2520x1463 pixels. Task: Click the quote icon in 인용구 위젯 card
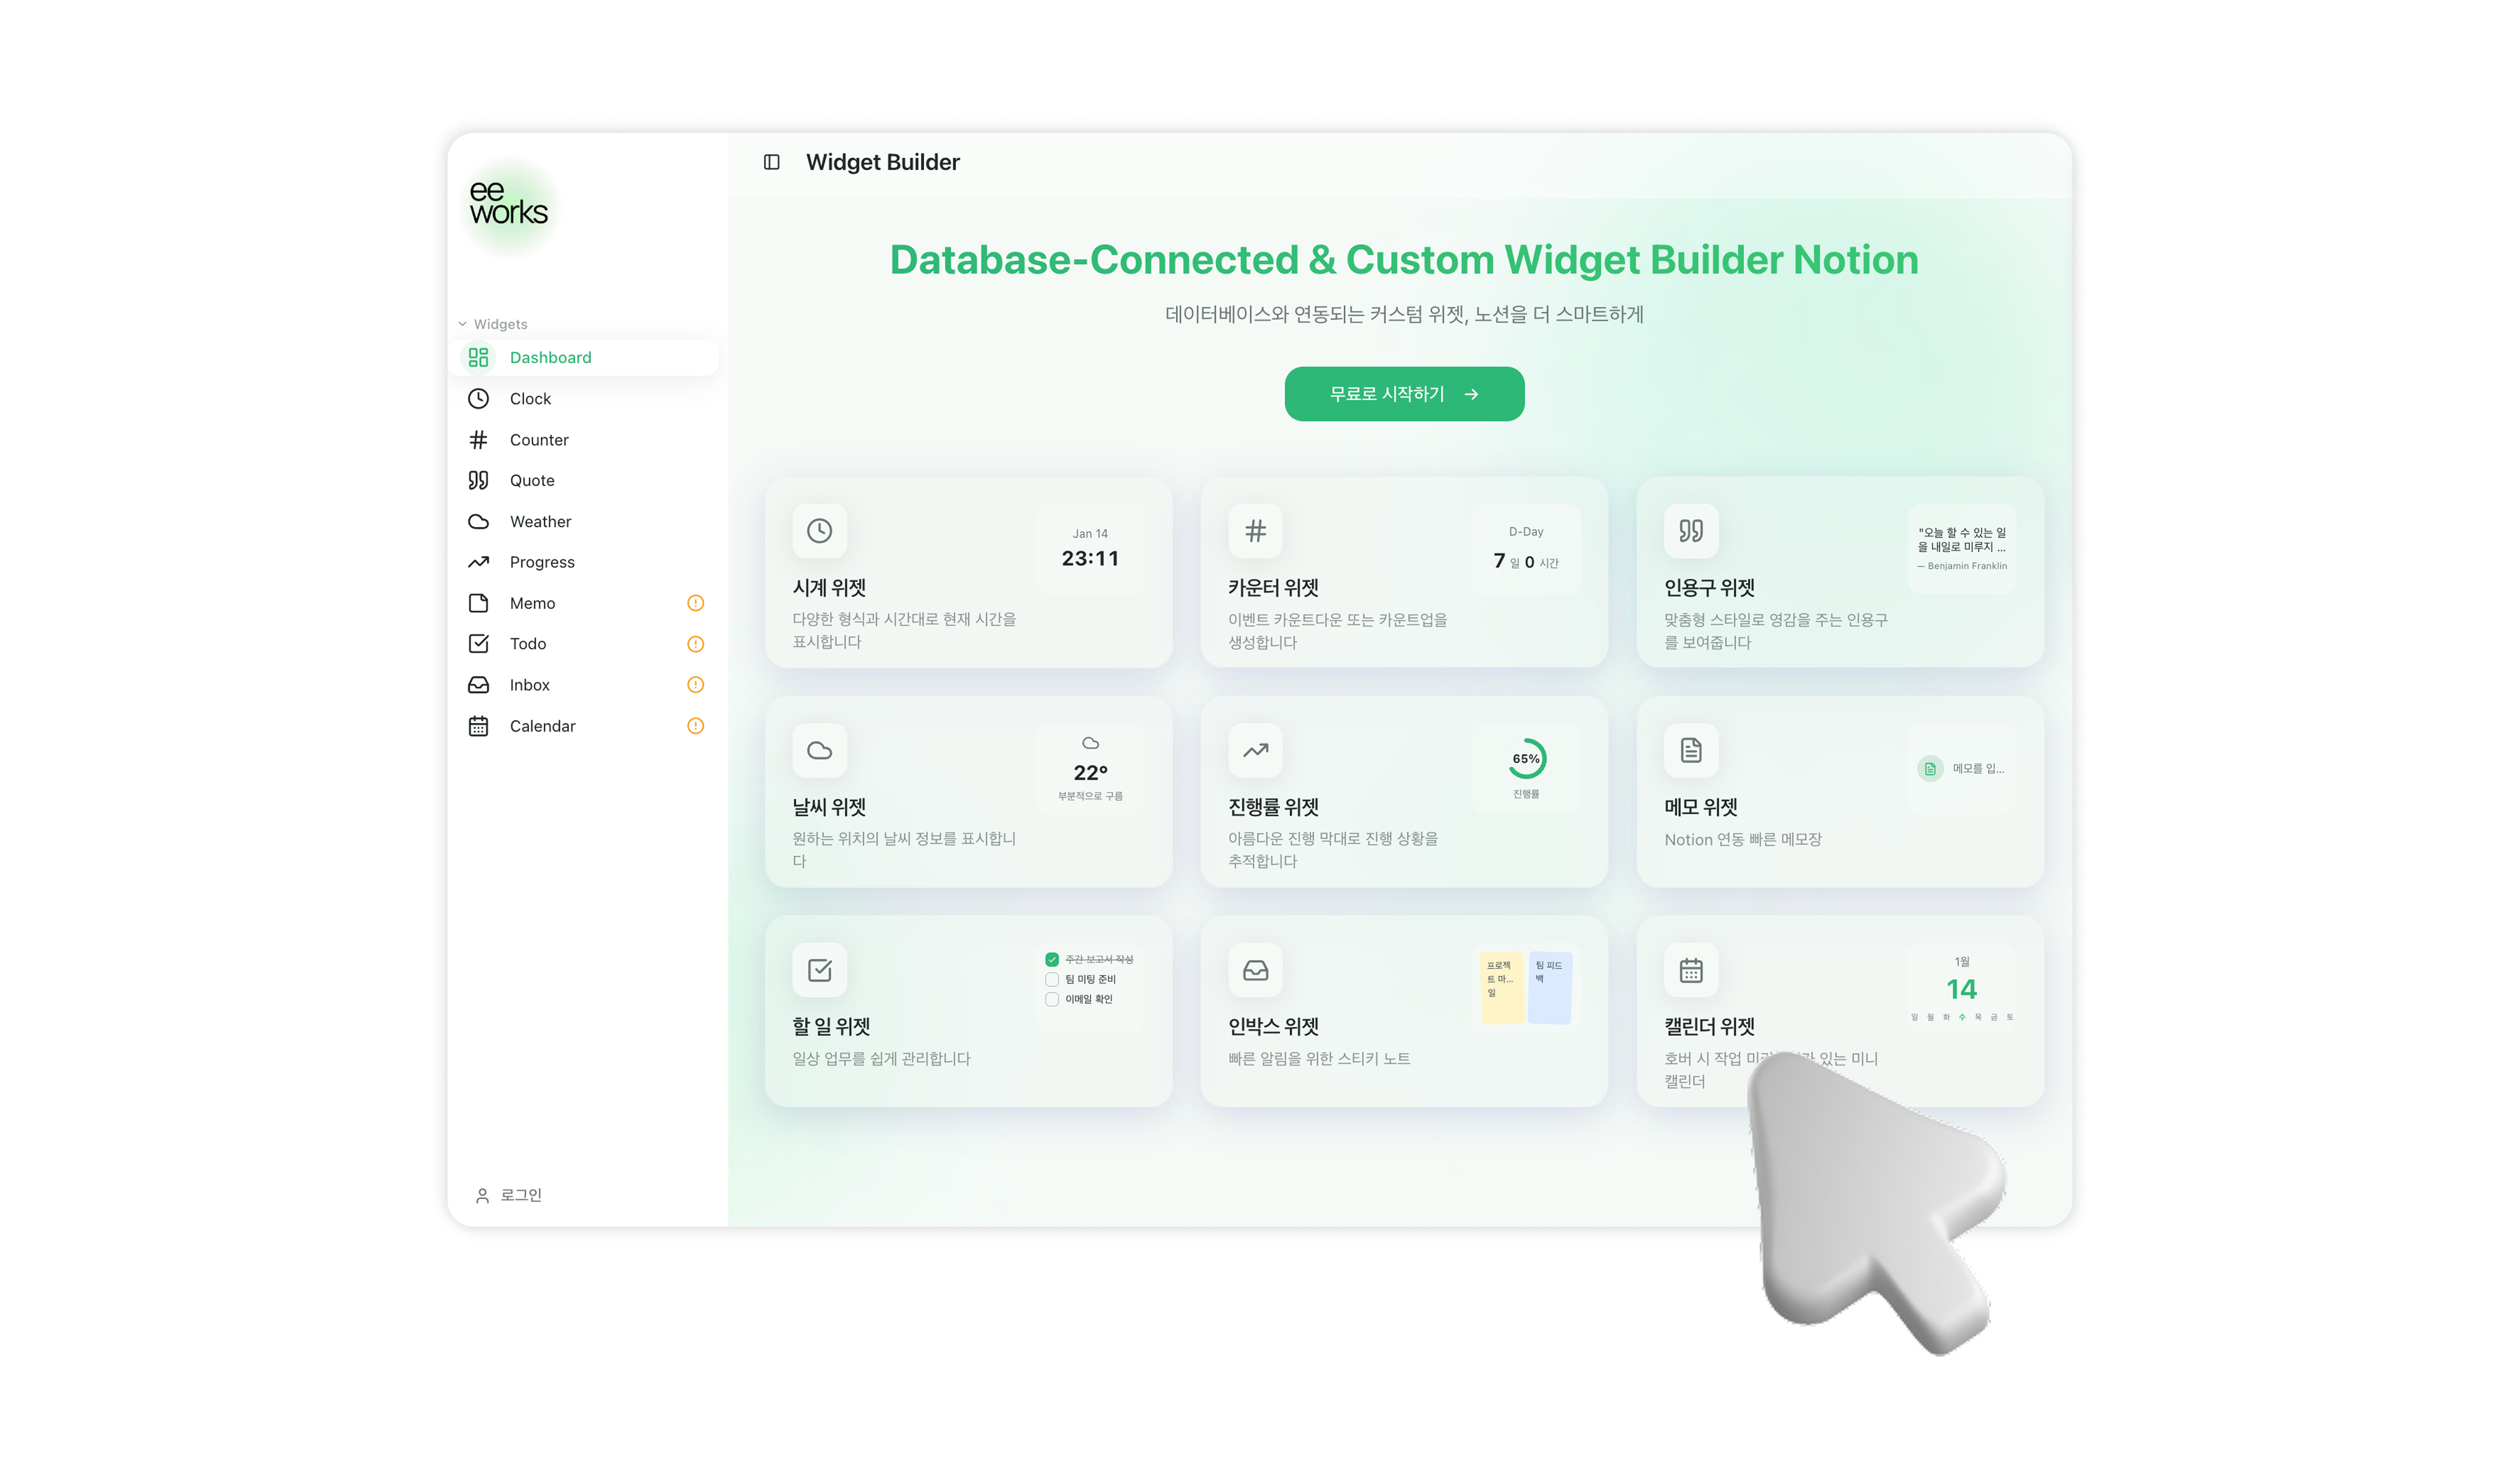1690,530
